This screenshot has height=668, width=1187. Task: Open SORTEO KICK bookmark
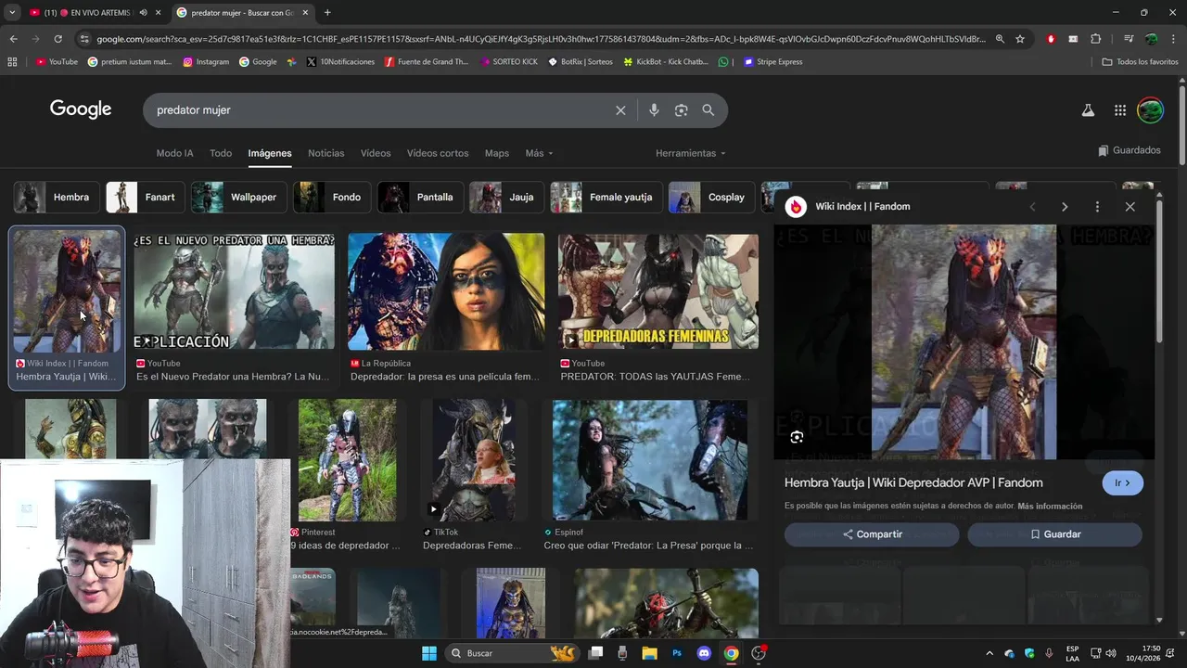pyautogui.click(x=508, y=62)
